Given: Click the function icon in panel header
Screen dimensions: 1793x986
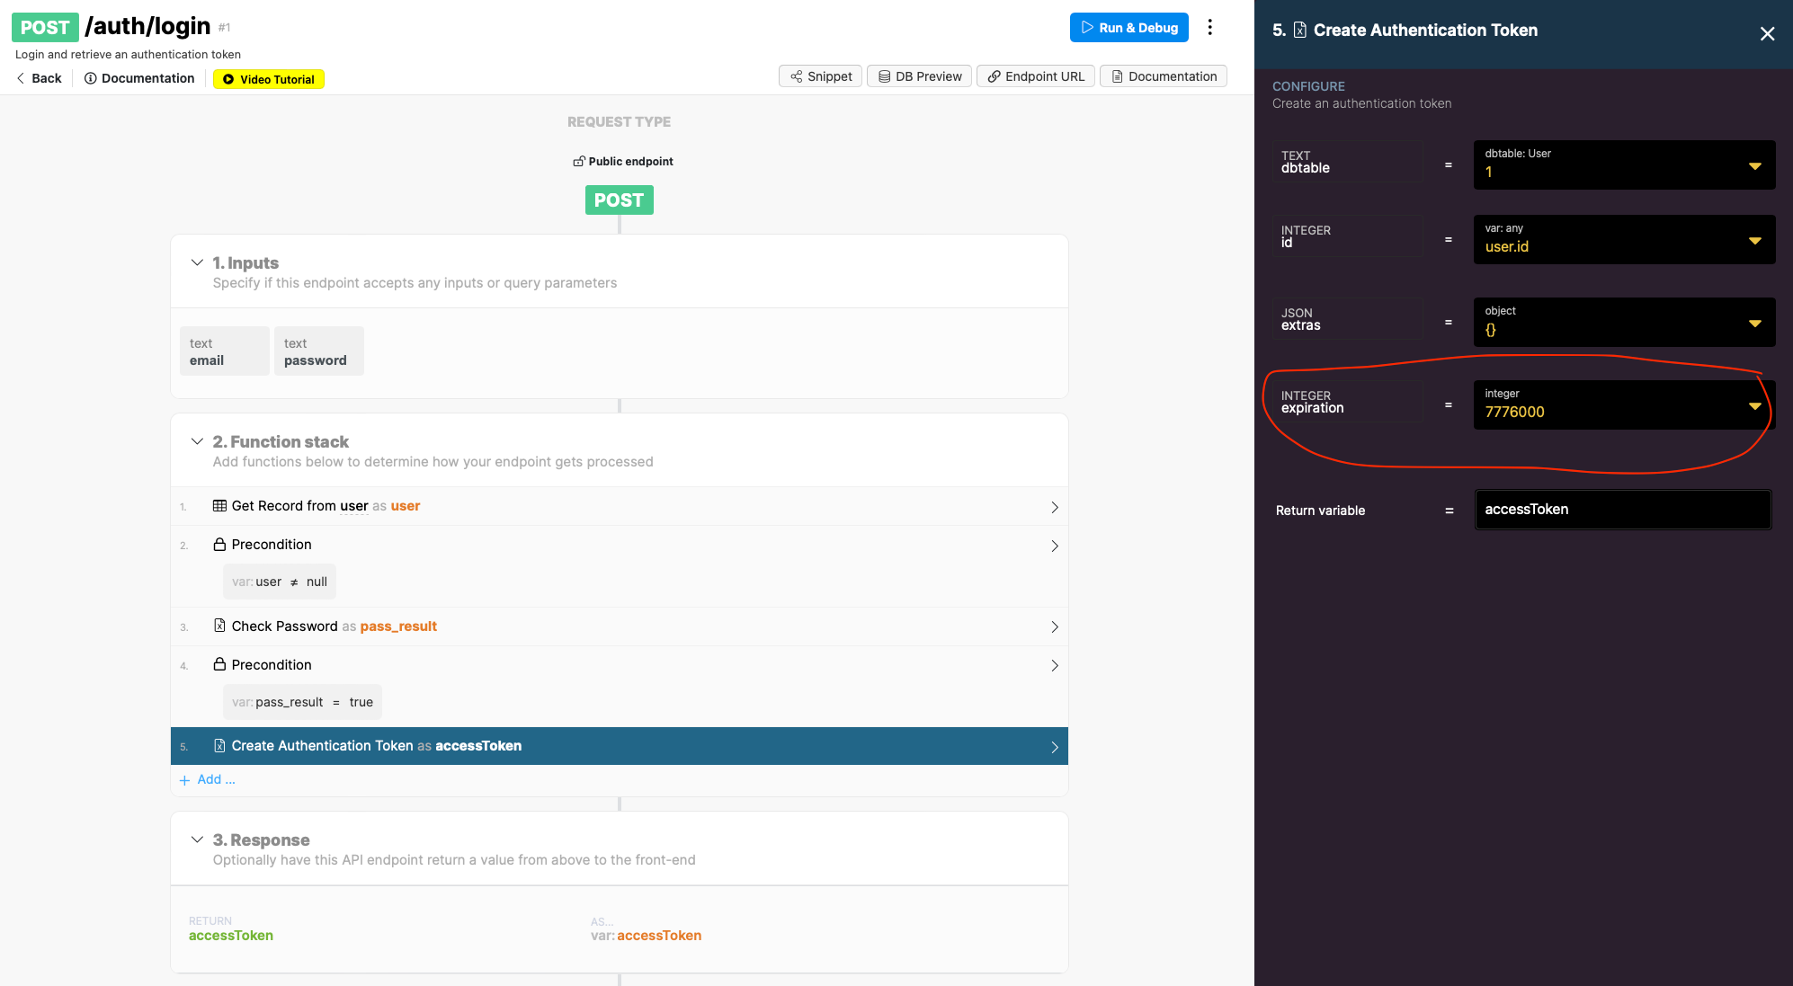Looking at the screenshot, I should pos(1299,31).
